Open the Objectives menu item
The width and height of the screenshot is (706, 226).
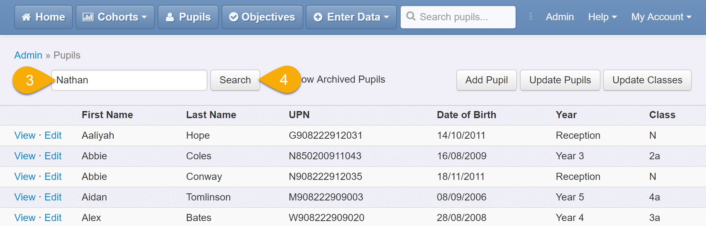click(262, 17)
